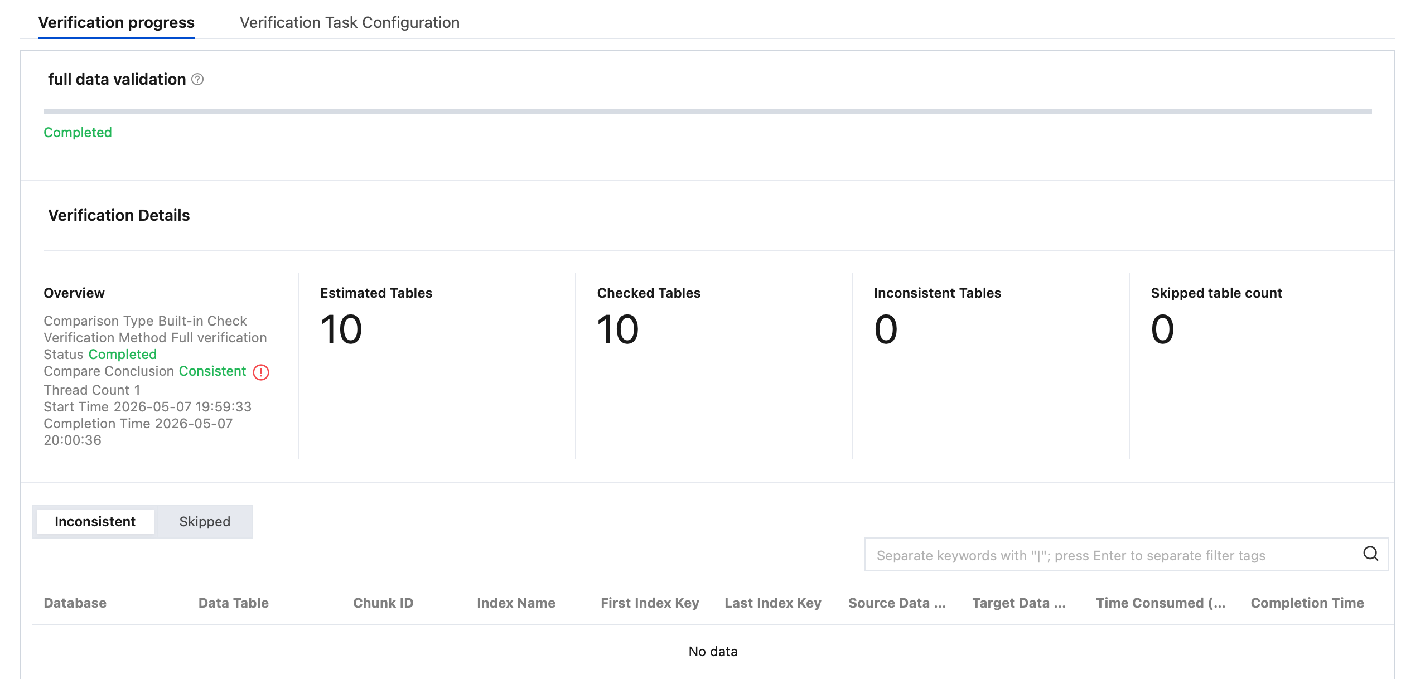Click the Status Completed value in Overview

123,355
